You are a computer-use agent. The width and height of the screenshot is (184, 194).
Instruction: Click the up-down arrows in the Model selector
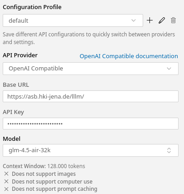[x=169, y=150]
